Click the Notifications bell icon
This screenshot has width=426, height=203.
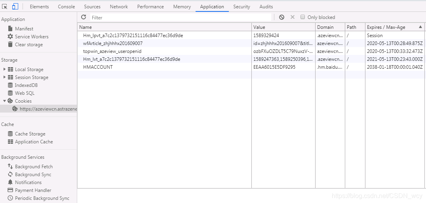coord(10,182)
